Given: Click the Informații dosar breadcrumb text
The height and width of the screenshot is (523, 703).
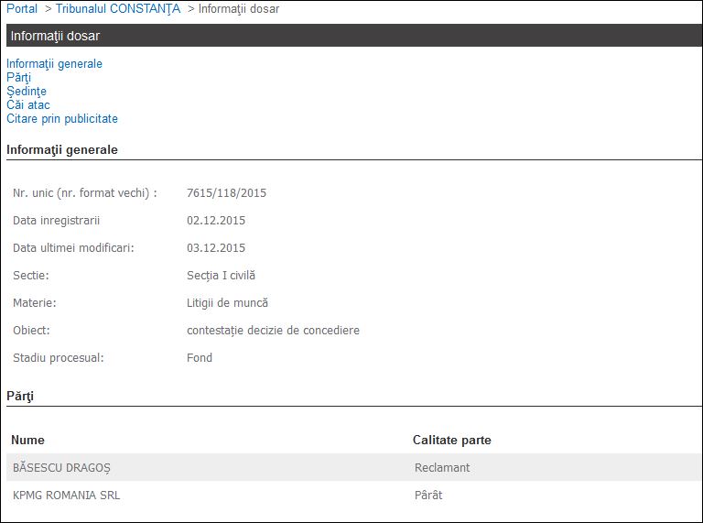Looking at the screenshot, I should (x=239, y=8).
